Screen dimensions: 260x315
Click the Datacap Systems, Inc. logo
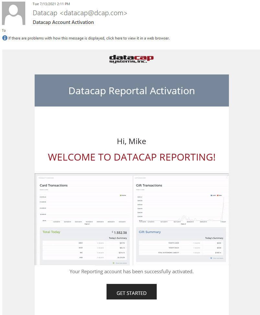pyautogui.click(x=131, y=59)
